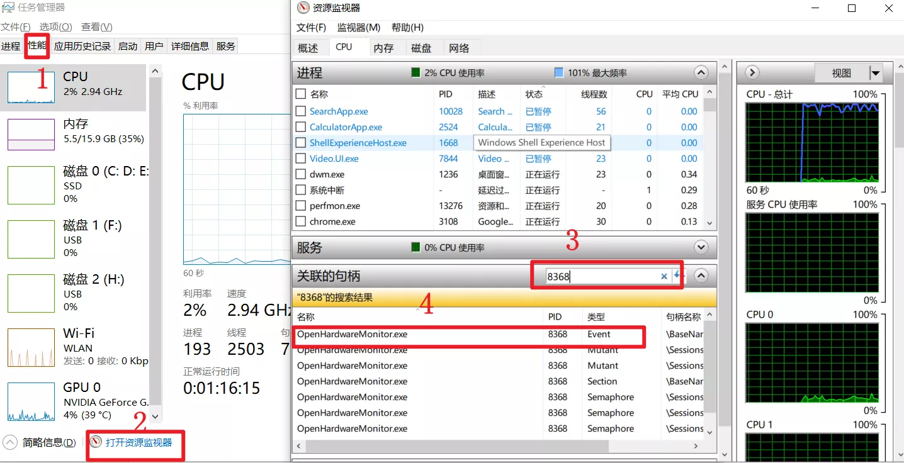The width and height of the screenshot is (904, 463).
Task: Select the OpenHardwareMonitor.exe Event handle row
Action: (x=497, y=335)
